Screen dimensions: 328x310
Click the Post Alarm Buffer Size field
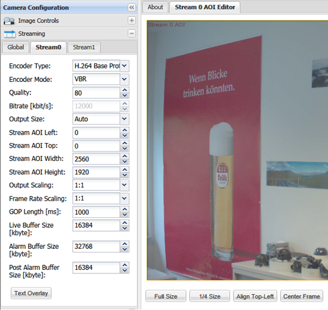[x=96, y=268]
